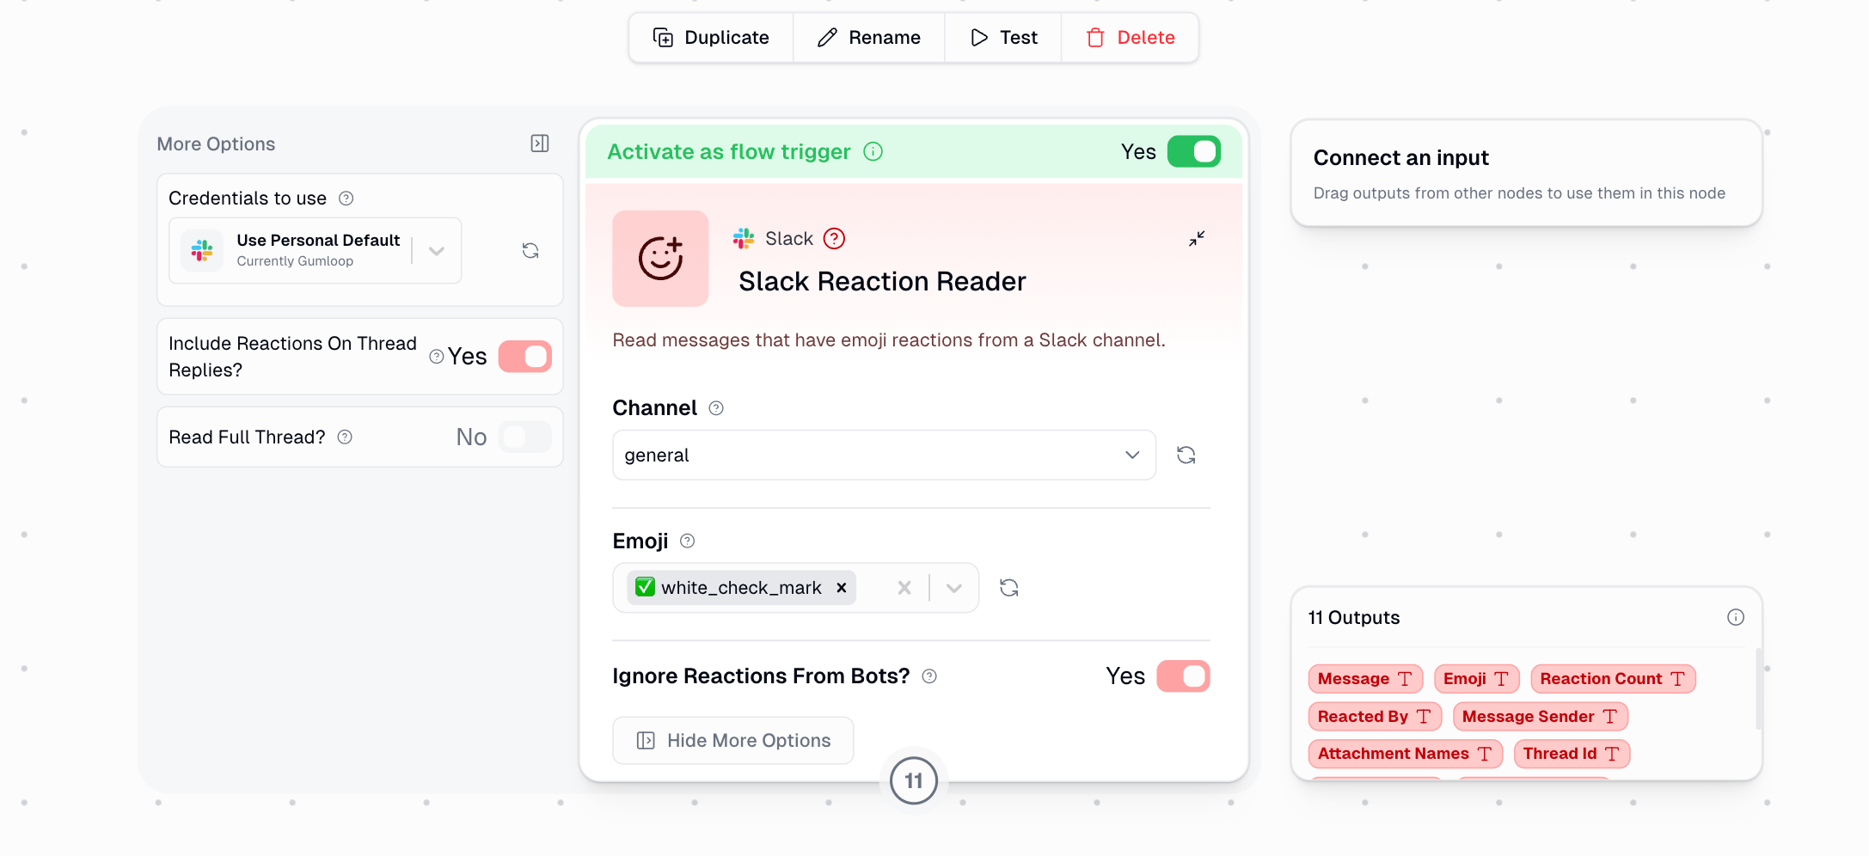Open help for Include Reactions On Thread Replies
The height and width of the screenshot is (856, 1869).
[x=437, y=357]
